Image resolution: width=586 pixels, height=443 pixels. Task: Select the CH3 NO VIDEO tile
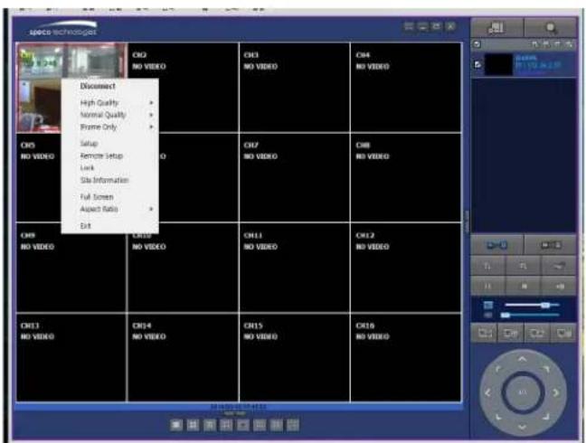(295, 88)
